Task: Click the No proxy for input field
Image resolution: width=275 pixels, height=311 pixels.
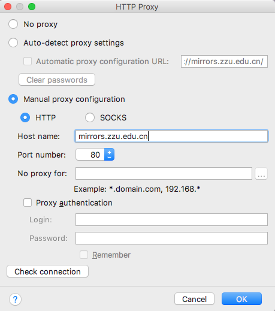Action: [x=164, y=174]
